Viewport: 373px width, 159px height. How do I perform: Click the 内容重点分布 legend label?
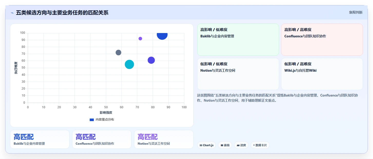click(105, 120)
